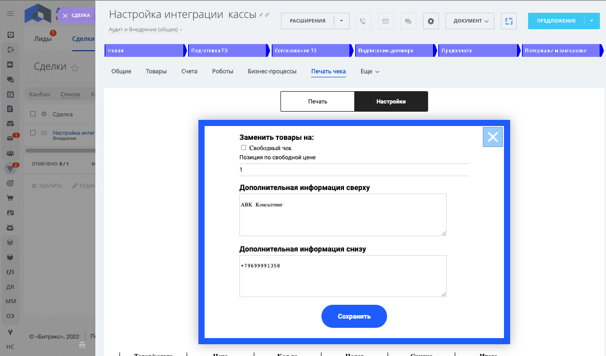Open the contact card icon in sidebar

pyautogui.click(x=10, y=213)
